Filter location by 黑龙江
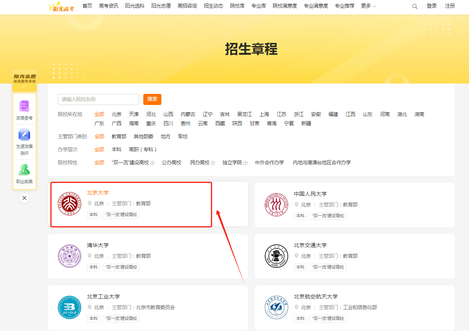This screenshot has height=331, width=469. [x=244, y=114]
